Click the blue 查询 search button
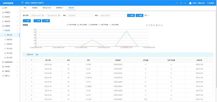This screenshot has width=217, height=102. click(131, 16)
